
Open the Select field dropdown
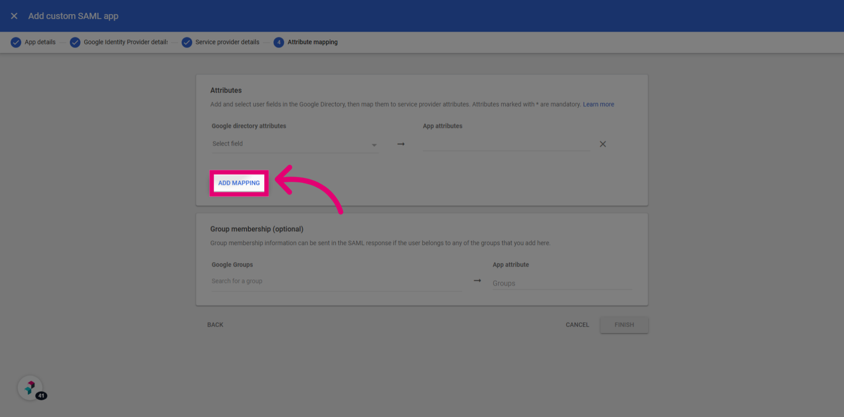pyautogui.click(x=295, y=144)
